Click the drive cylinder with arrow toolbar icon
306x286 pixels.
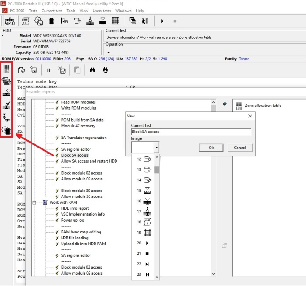(x=77, y=21)
